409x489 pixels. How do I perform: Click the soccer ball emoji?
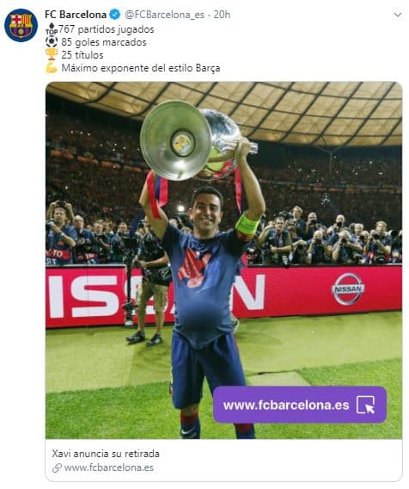[52, 42]
